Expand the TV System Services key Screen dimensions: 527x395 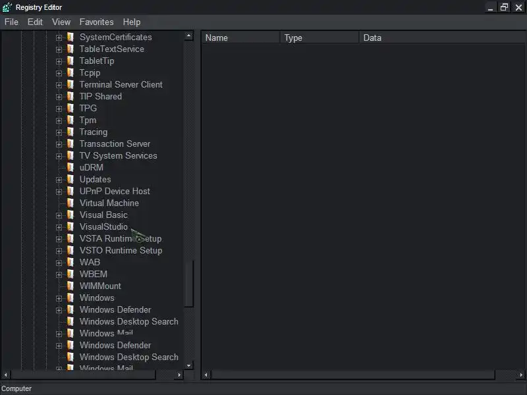click(x=59, y=156)
